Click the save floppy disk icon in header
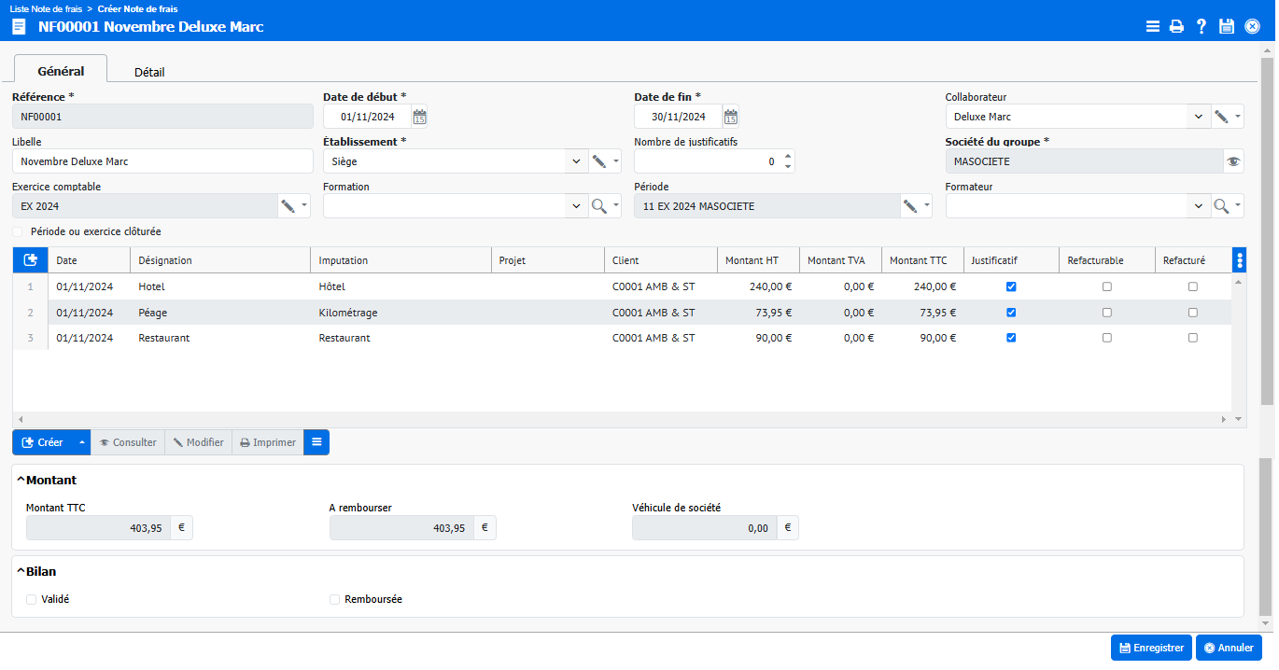 click(1227, 27)
